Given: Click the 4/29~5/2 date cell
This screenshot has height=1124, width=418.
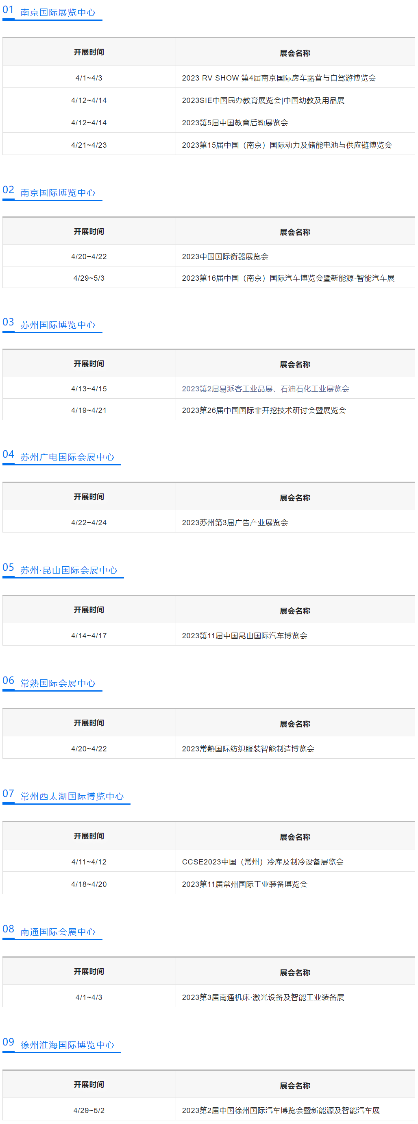Looking at the screenshot, I should 89,1110.
